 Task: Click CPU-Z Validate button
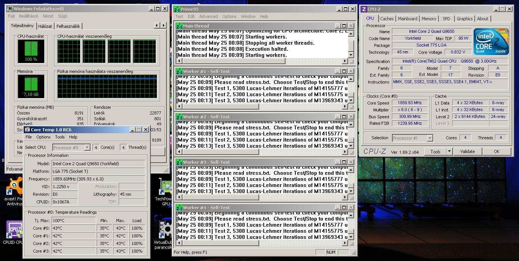(x=467, y=151)
